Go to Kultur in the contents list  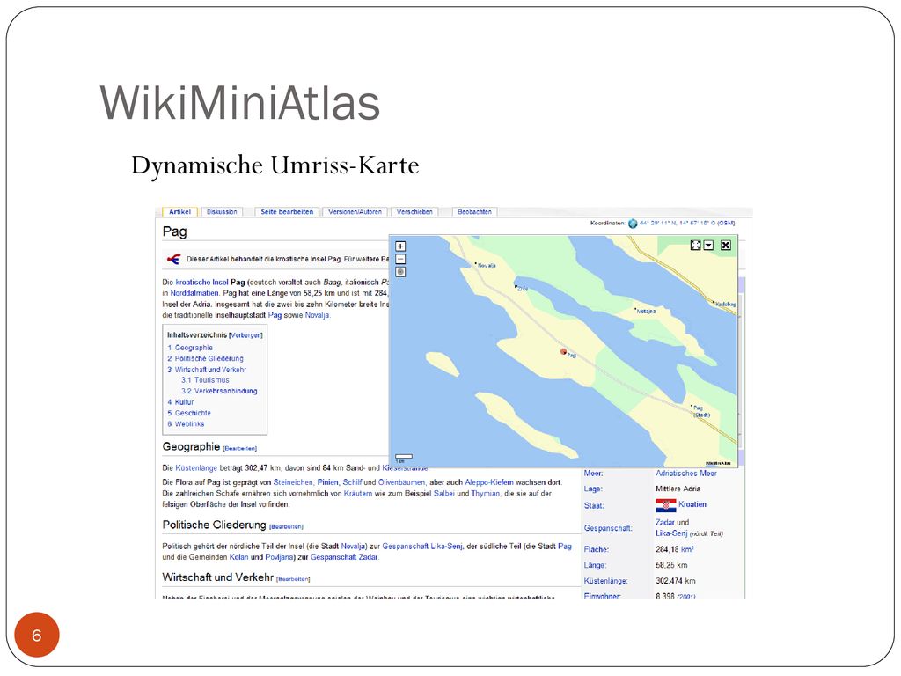tap(185, 402)
